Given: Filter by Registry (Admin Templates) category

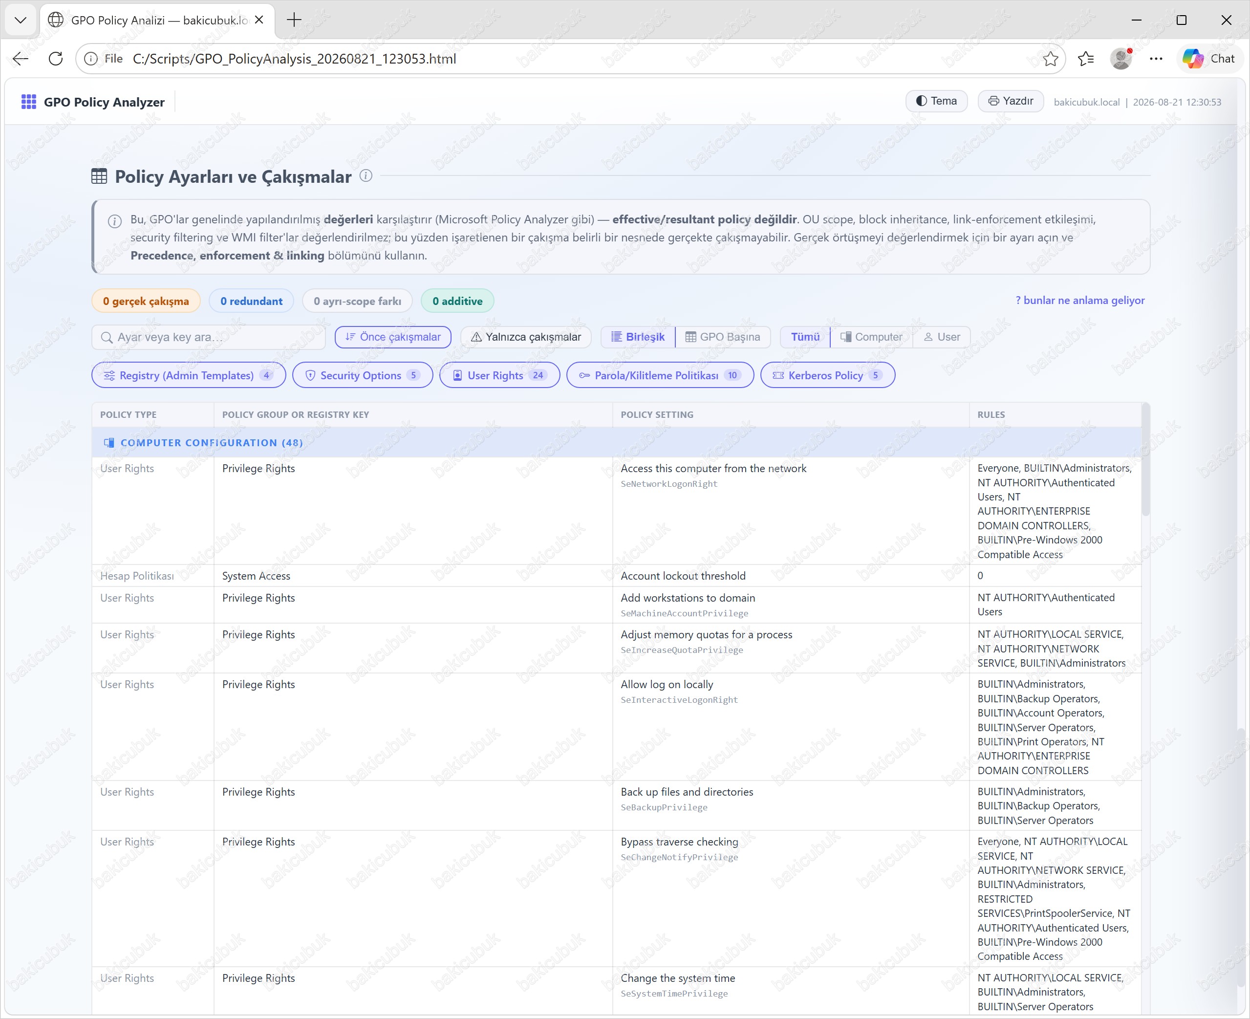Looking at the screenshot, I should 189,375.
